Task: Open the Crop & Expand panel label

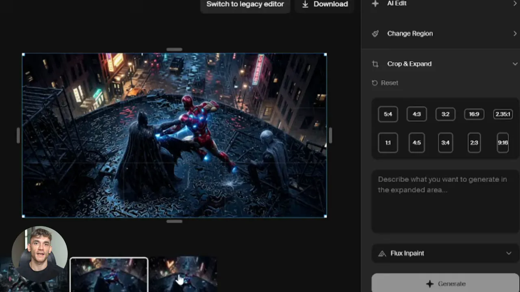Action: pyautogui.click(x=409, y=64)
